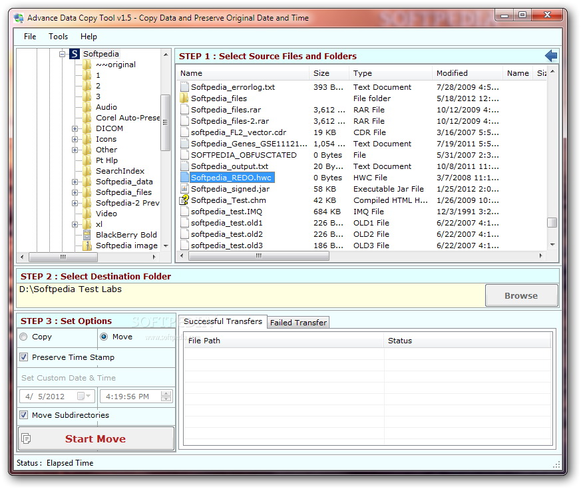This screenshot has height=489, width=581.
Task: Select the Move radio button
Action: click(x=104, y=337)
